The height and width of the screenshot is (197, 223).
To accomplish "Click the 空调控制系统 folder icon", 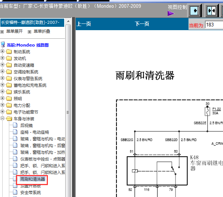I will 9,72.
